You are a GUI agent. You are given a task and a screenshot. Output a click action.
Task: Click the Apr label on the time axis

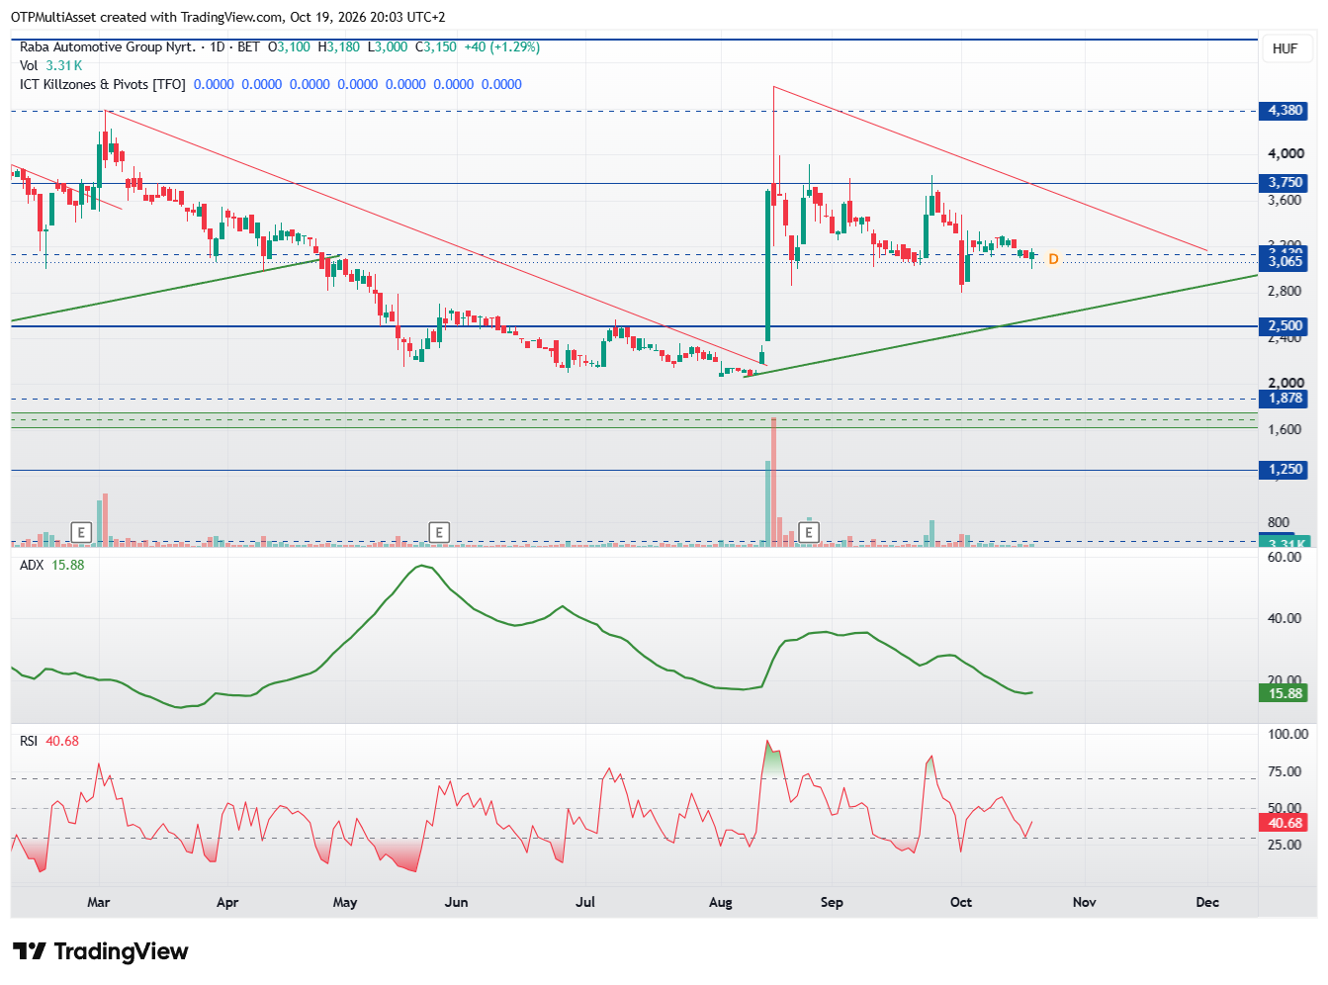(x=227, y=902)
